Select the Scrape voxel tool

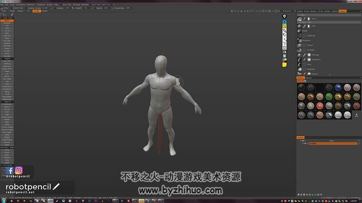coord(7,51)
